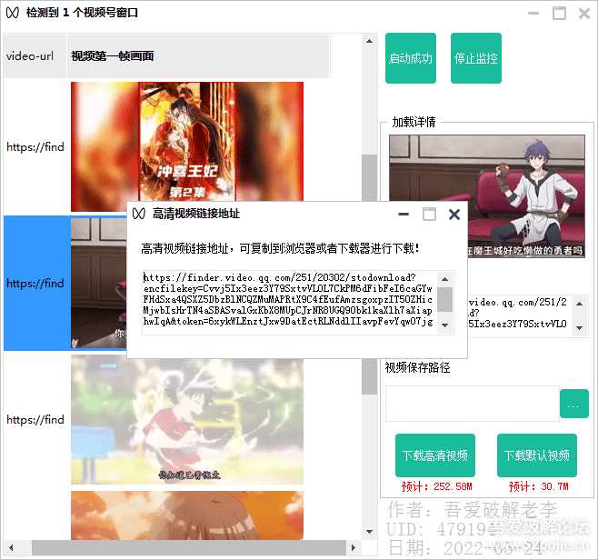This screenshot has height=560, width=598.
Task: Click the 视频保存路径 input field
Action: click(x=472, y=404)
